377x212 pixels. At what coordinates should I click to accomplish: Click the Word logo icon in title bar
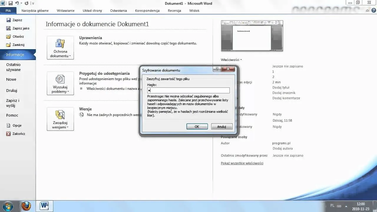click(3, 3)
